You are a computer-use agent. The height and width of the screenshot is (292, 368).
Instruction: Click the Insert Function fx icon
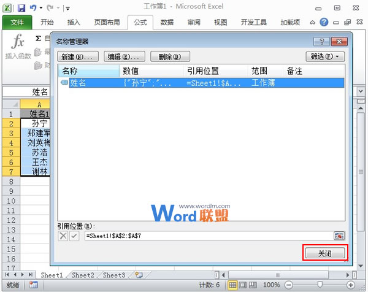[19, 43]
